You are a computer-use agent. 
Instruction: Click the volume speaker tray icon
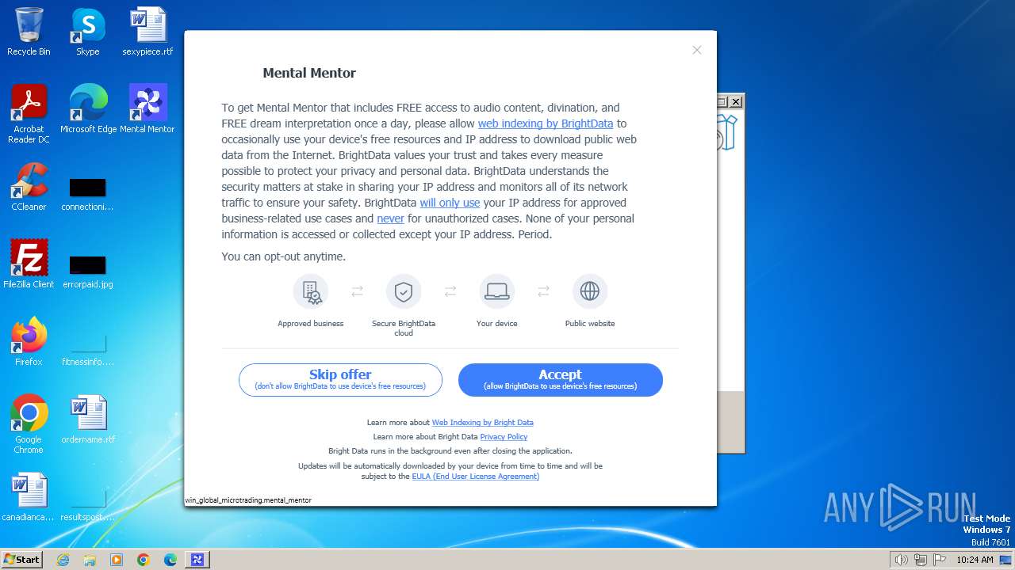[902, 560]
